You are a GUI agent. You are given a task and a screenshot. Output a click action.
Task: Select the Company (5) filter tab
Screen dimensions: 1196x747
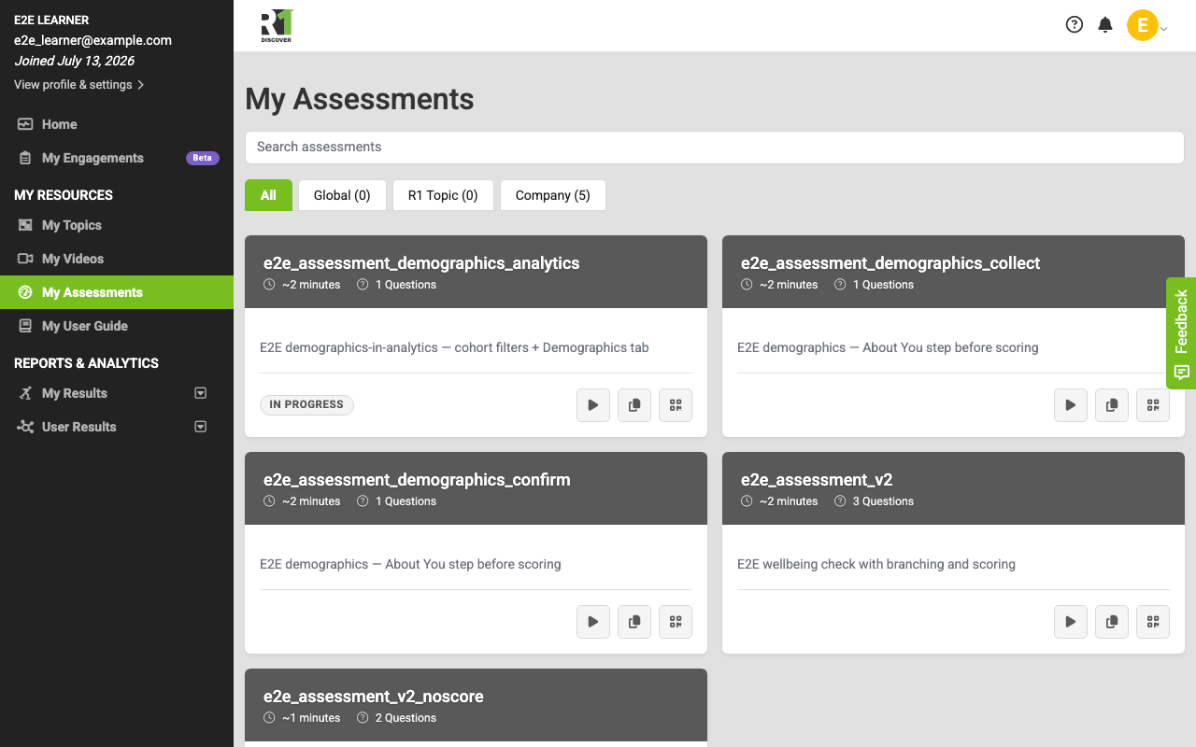tap(553, 195)
